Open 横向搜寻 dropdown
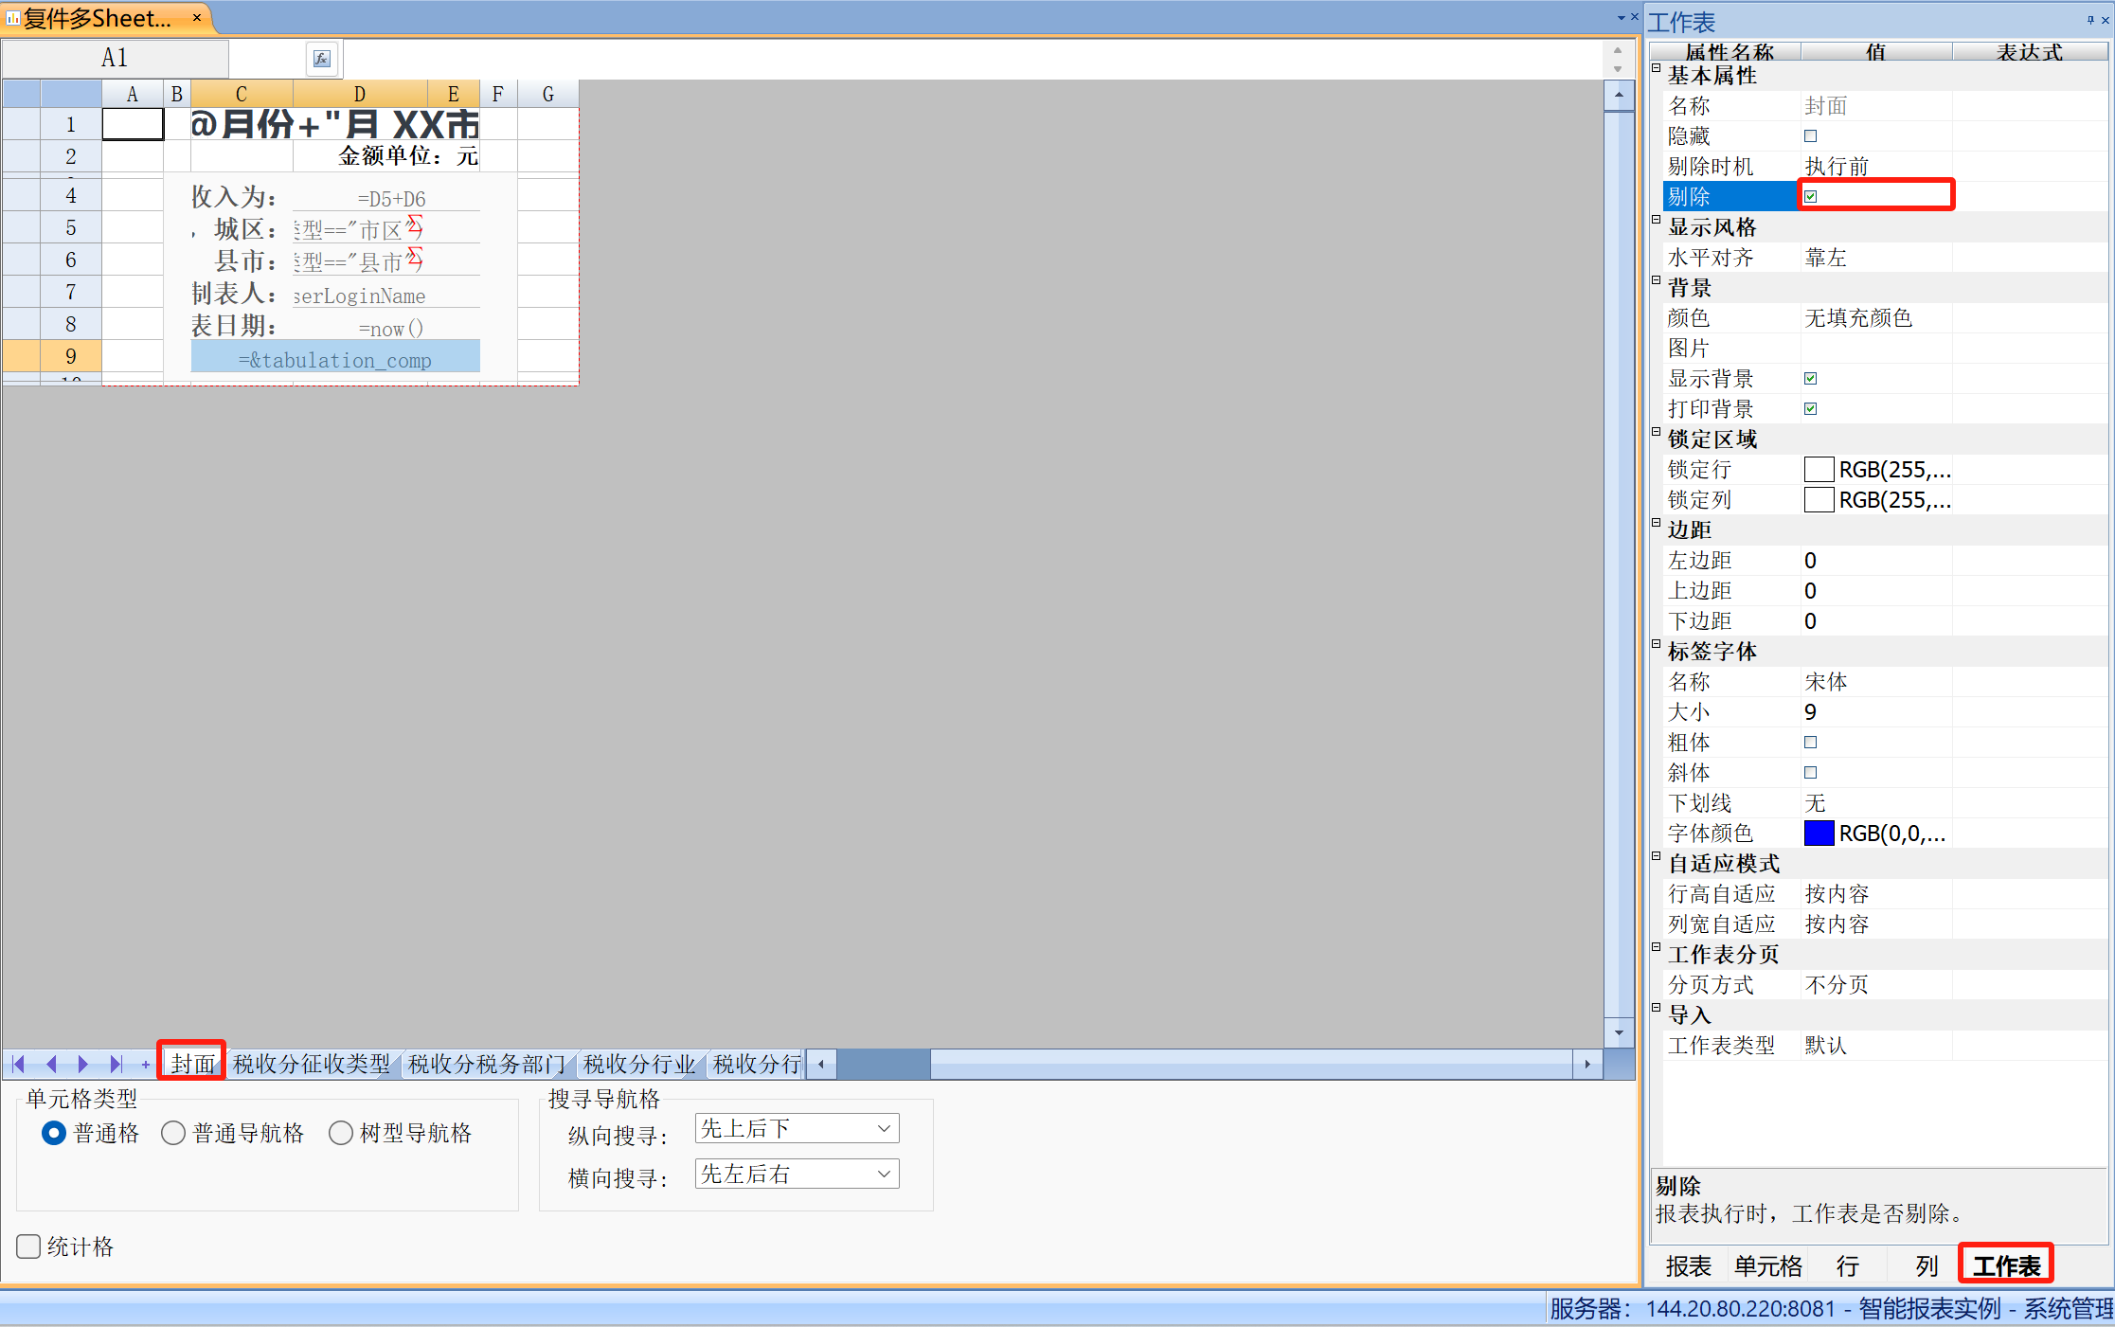2115x1327 pixels. coord(883,1174)
